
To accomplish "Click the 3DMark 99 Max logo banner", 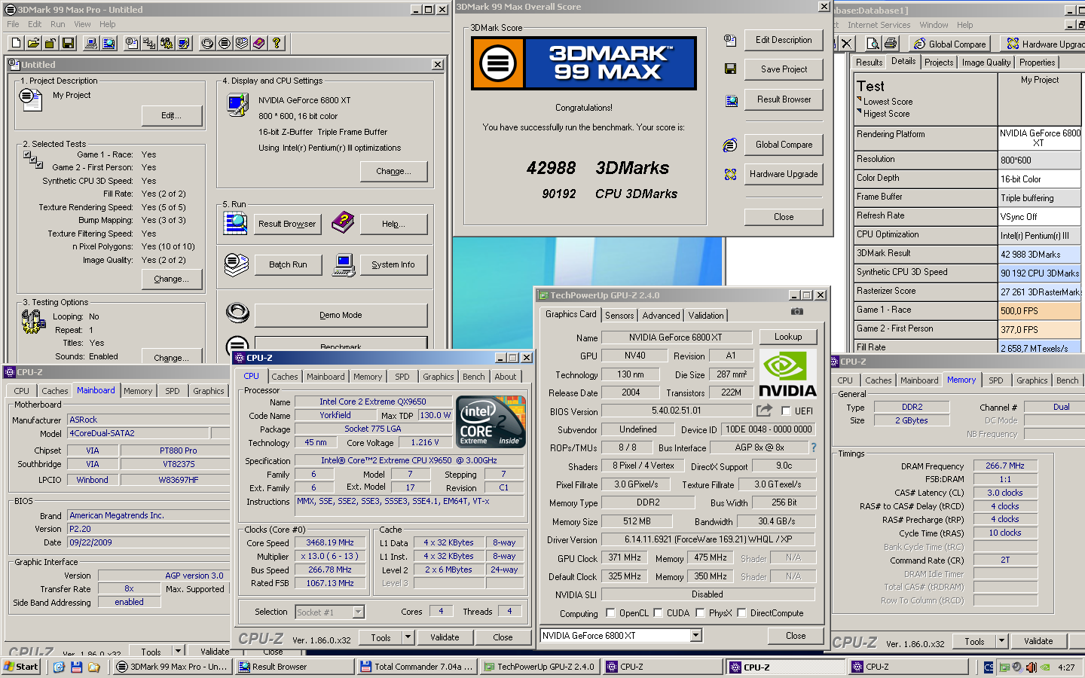I will coord(584,63).
